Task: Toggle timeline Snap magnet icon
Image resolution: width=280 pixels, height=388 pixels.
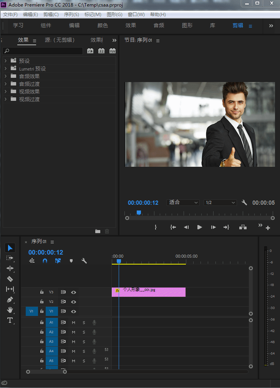Action: [x=45, y=261]
